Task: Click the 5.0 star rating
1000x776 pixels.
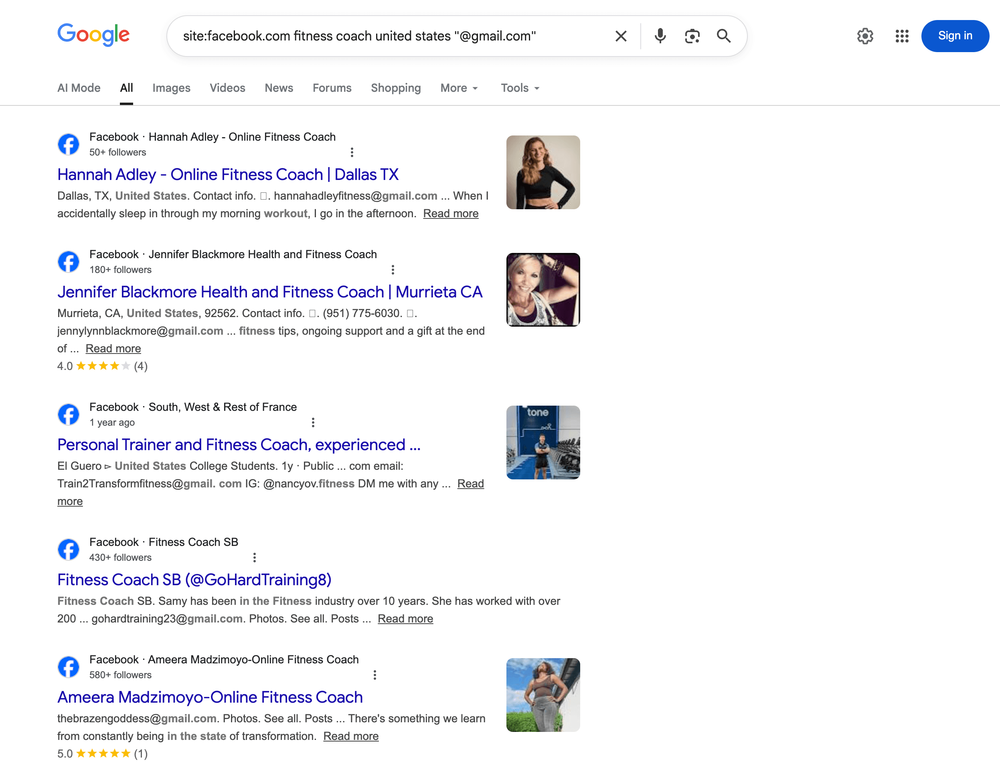Action: [x=102, y=754]
